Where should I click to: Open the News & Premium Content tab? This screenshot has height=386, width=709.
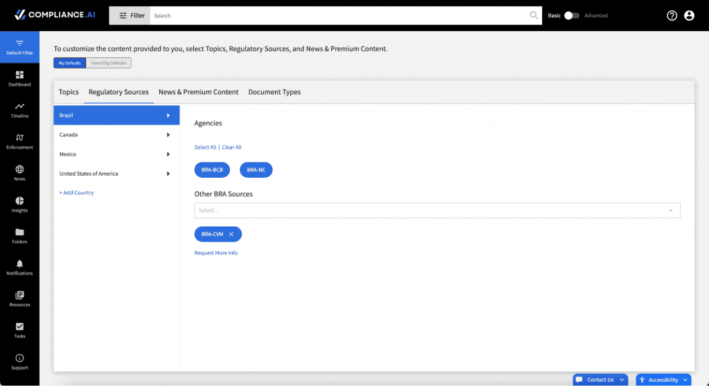pyautogui.click(x=199, y=92)
